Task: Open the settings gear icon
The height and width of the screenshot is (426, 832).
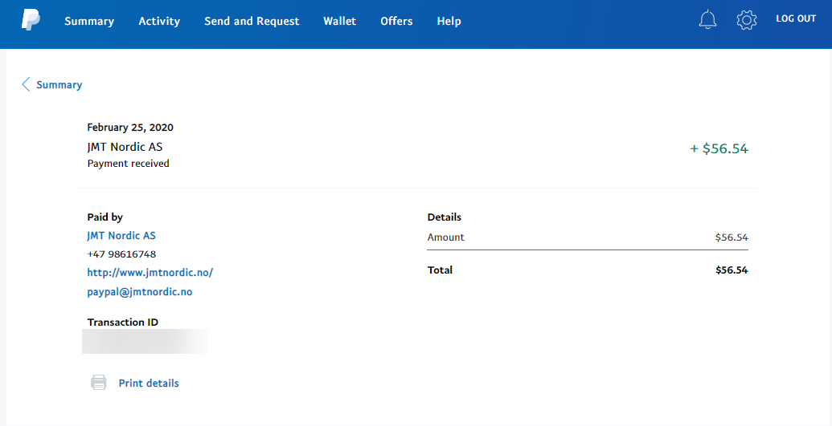Action: [747, 20]
